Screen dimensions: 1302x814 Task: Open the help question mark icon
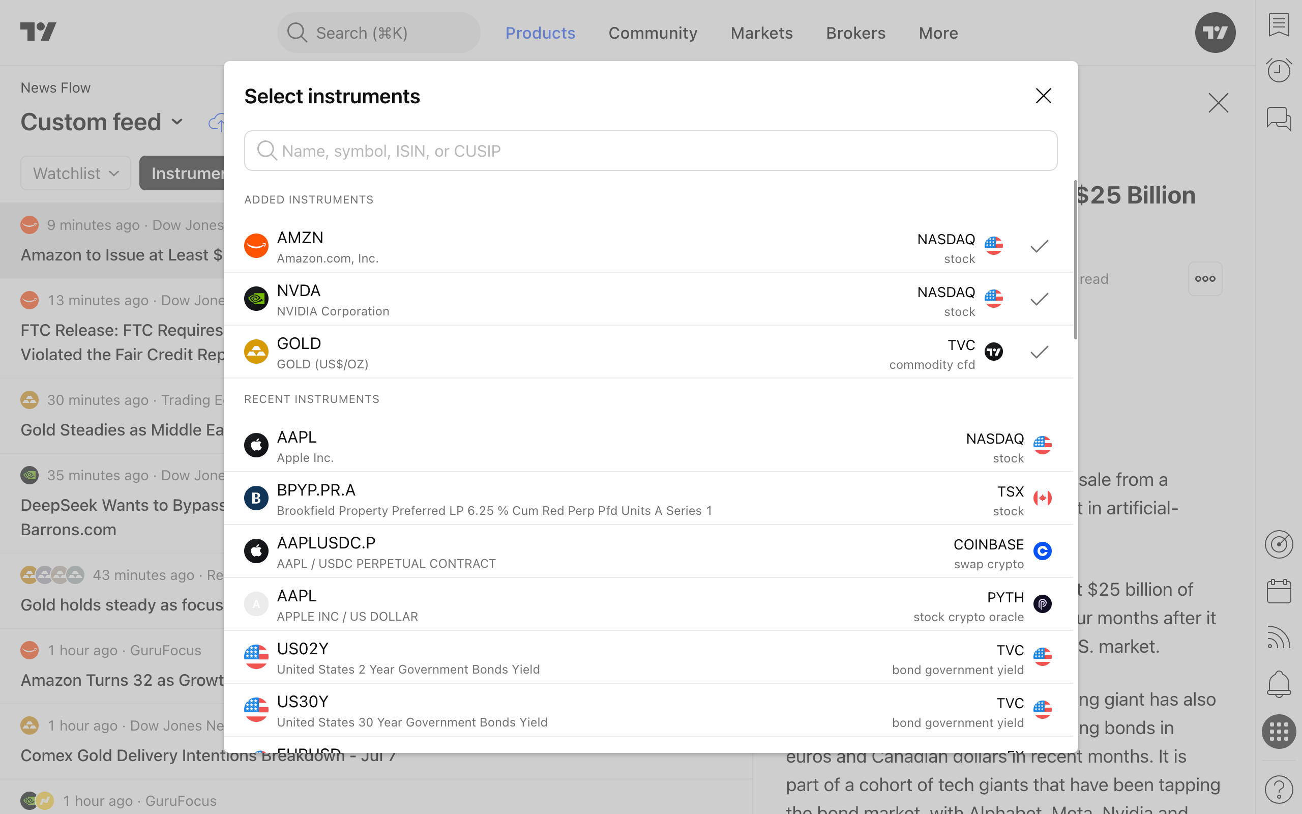1278,789
